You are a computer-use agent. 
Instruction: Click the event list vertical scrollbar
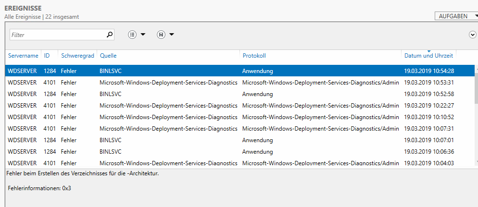click(476, 116)
